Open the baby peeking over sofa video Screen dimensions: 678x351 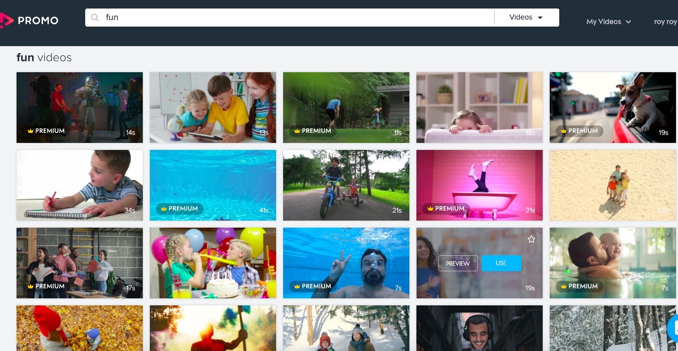point(480,107)
